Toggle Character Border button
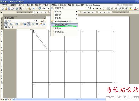 pos(109,9)
